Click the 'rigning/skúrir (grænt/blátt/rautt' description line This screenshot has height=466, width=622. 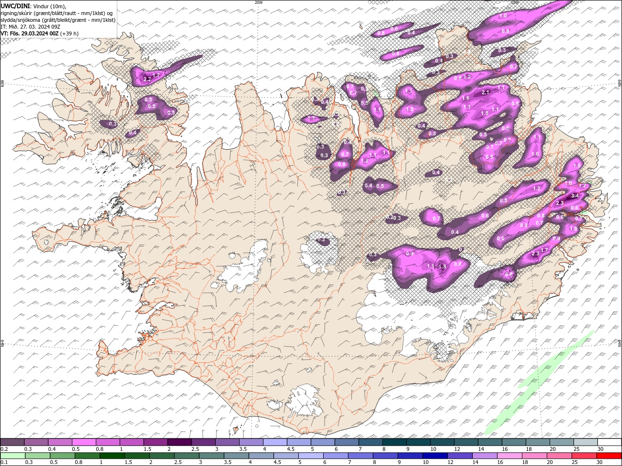pyautogui.click(x=56, y=13)
